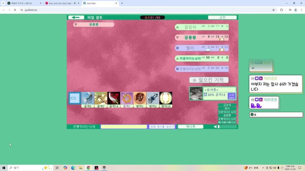Click the back arrow next to 비밀 결투
Viewport: 305px width, 171px height.
click(x=76, y=17)
